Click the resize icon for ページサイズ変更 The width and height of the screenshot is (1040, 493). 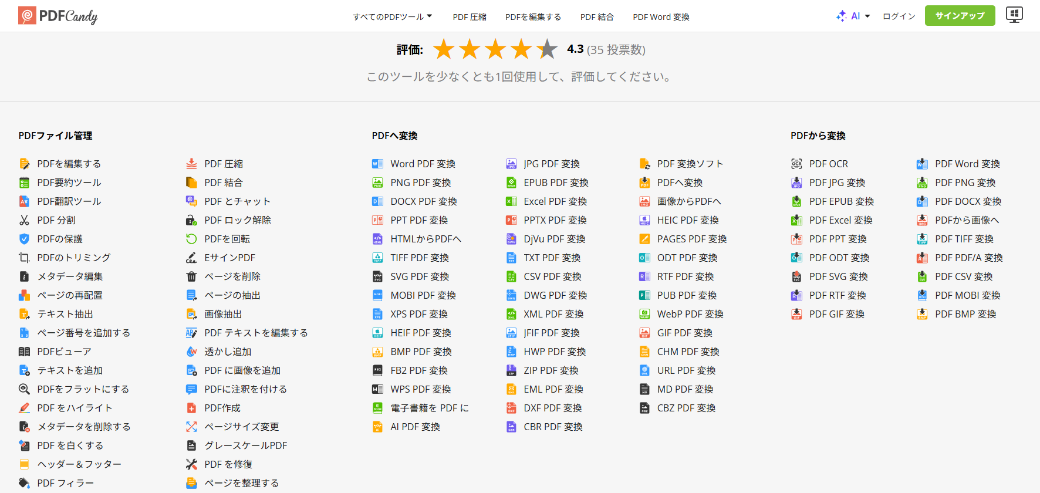click(191, 427)
